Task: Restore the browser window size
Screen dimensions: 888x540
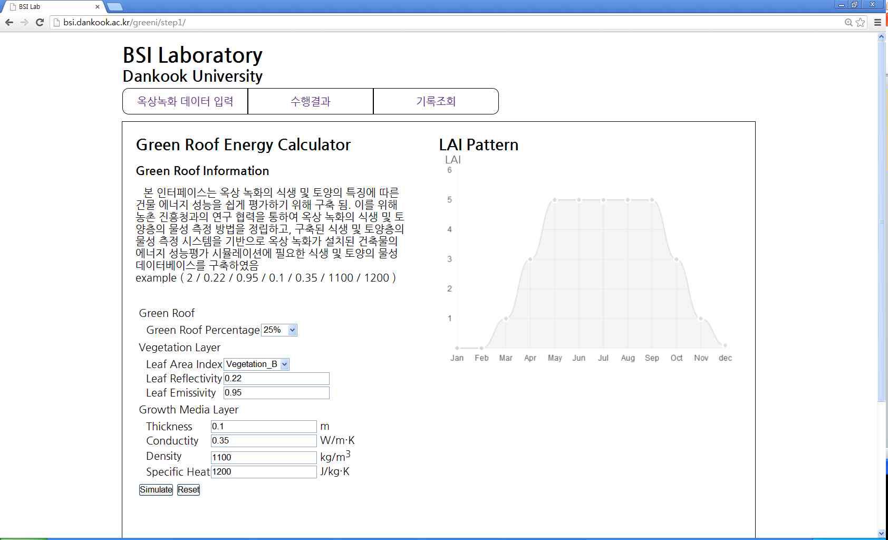Action: [854, 5]
